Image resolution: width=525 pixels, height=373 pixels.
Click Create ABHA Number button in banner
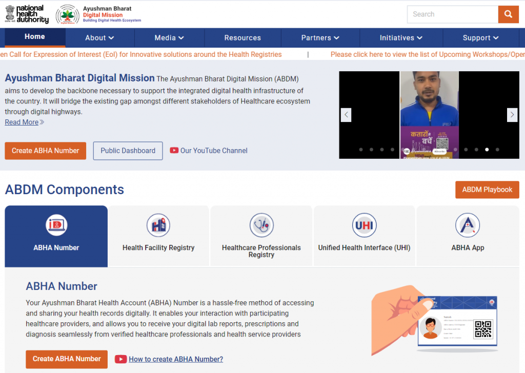(x=45, y=151)
